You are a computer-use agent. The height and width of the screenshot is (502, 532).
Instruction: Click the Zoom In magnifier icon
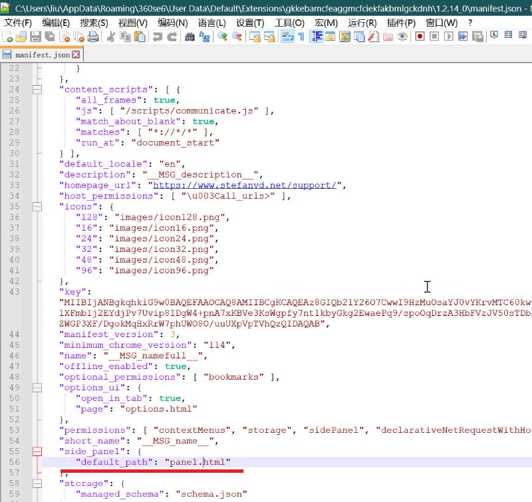(222, 37)
